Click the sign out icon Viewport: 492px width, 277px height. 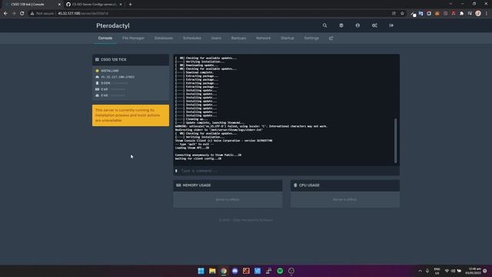[391, 25]
